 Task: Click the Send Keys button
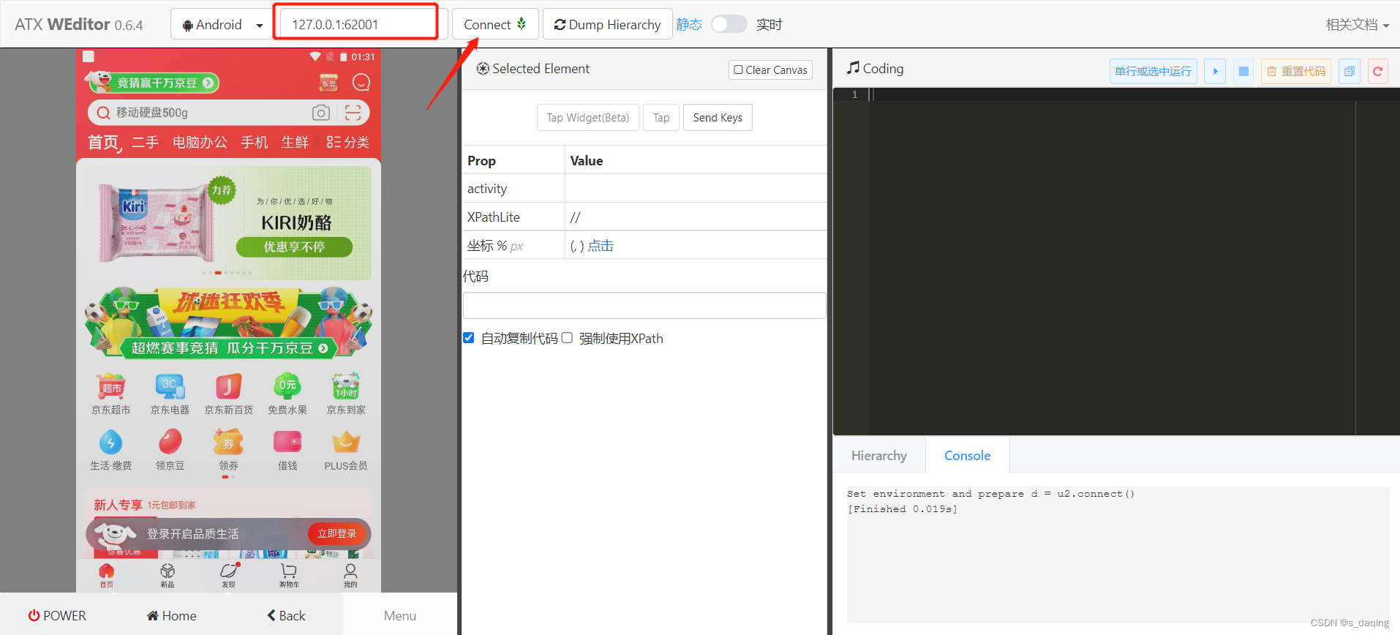tap(718, 118)
